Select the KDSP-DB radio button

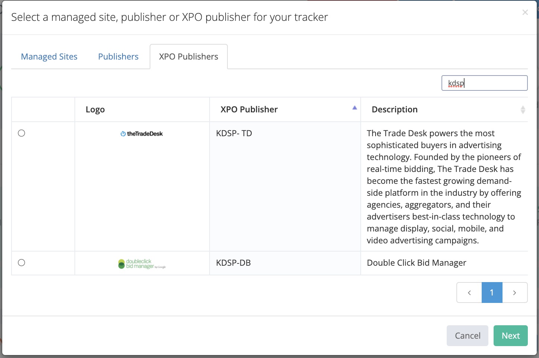point(22,263)
